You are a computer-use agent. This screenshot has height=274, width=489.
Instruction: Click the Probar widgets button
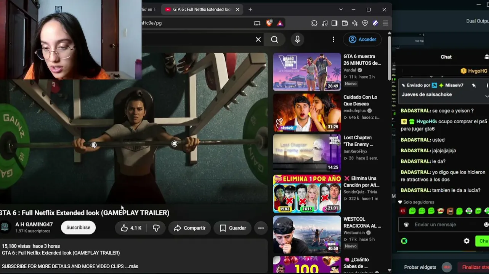[420, 267]
